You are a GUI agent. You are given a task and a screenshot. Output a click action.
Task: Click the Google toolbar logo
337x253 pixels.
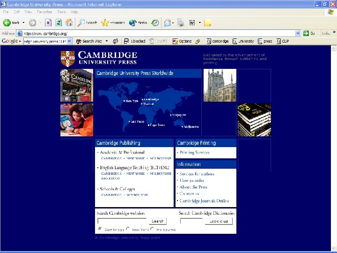[x=10, y=41]
